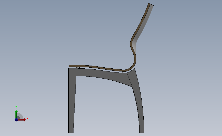Click the green Y axis arrow of the triad
The width and height of the screenshot is (222, 136).
16,114
